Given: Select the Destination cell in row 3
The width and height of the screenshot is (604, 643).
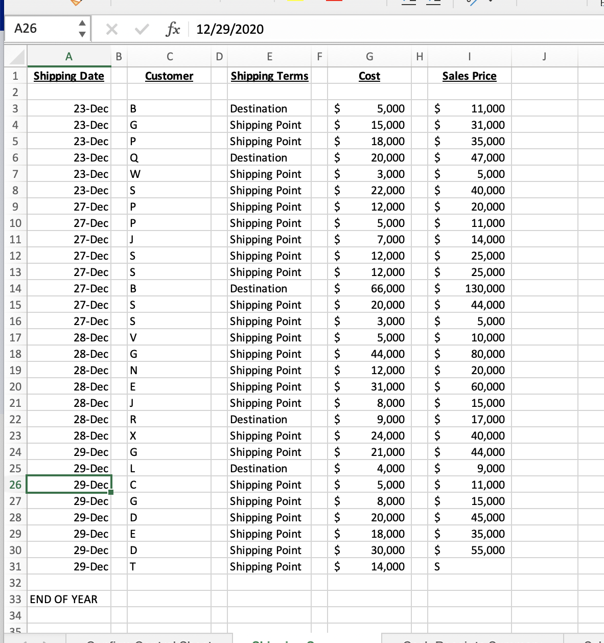Looking at the screenshot, I should pyautogui.click(x=269, y=108).
